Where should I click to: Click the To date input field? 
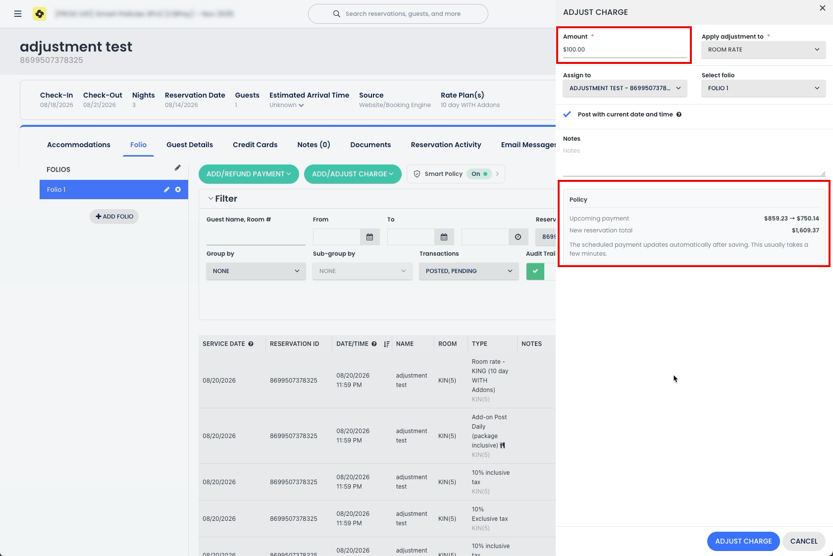(411, 237)
